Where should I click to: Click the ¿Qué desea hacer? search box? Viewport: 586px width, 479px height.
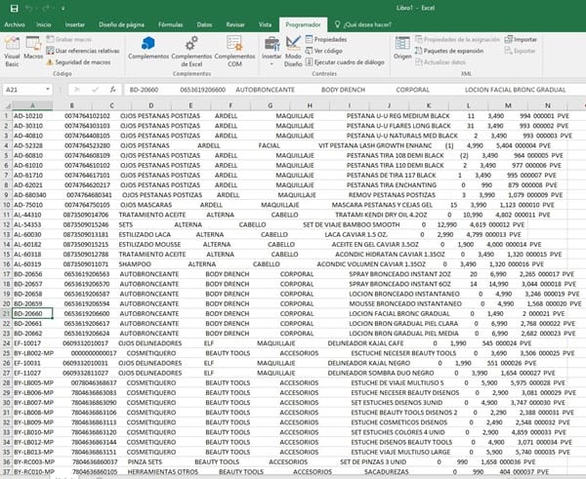click(363, 24)
